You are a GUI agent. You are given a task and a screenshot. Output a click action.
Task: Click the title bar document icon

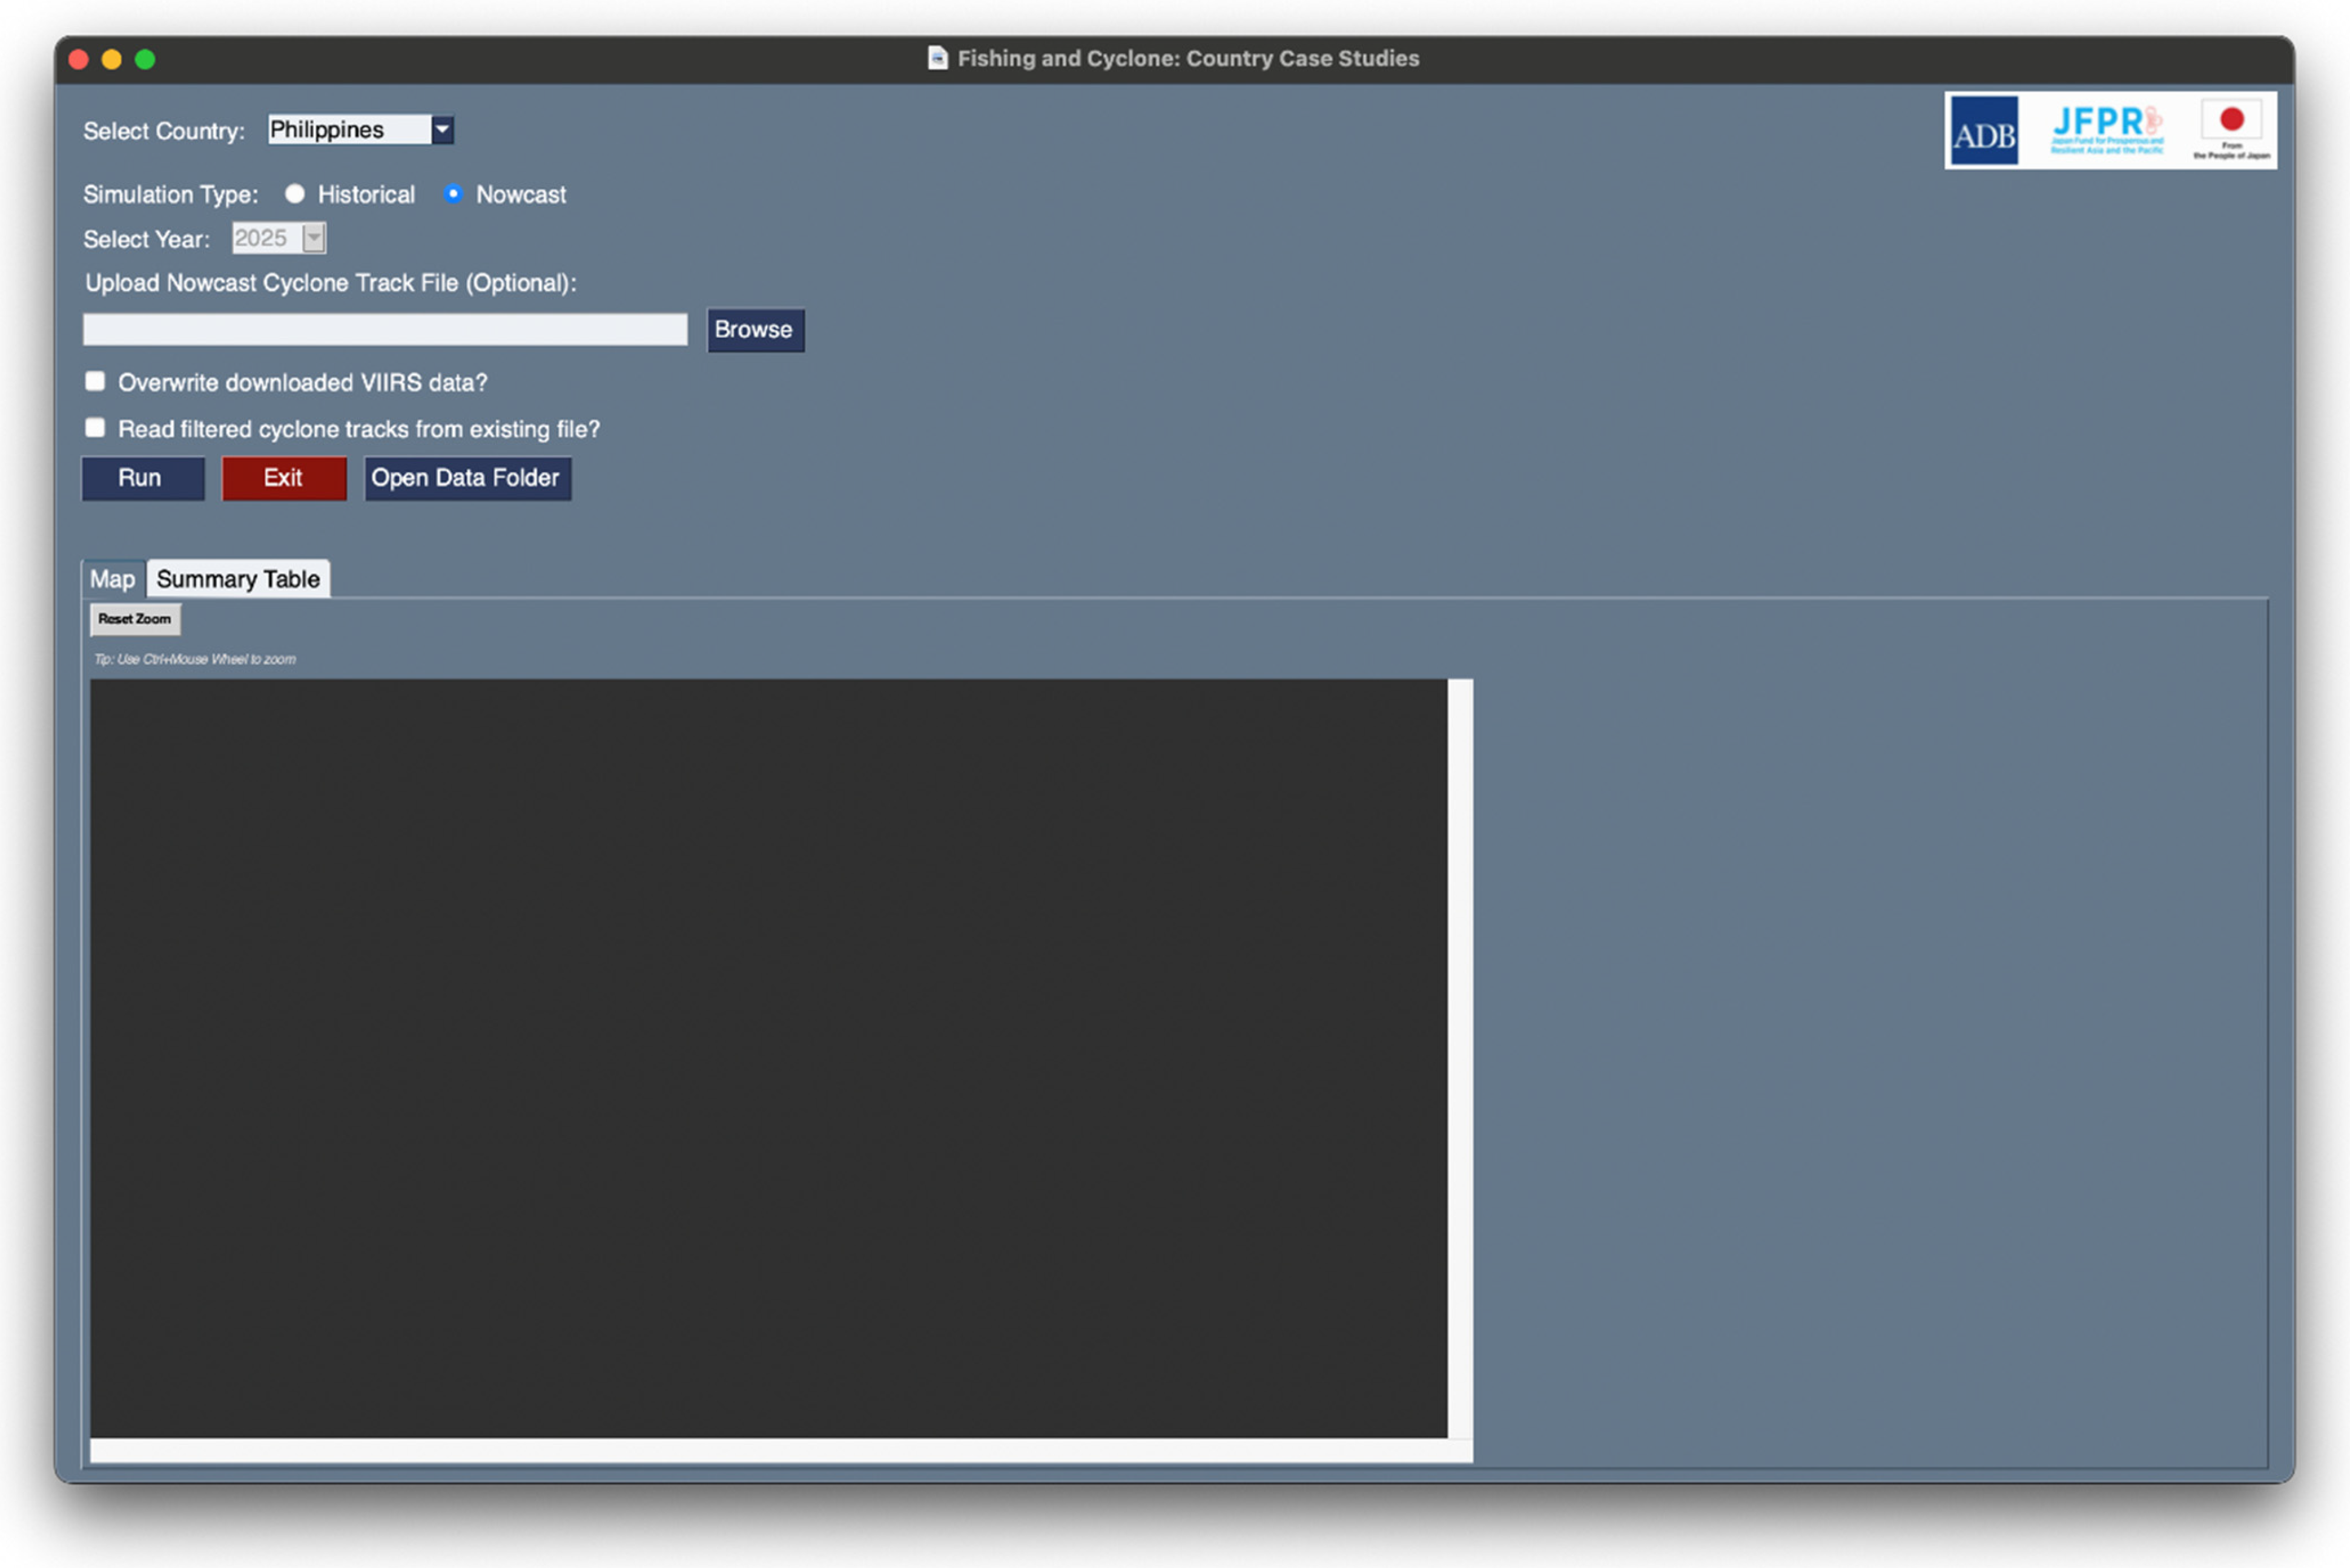(937, 58)
